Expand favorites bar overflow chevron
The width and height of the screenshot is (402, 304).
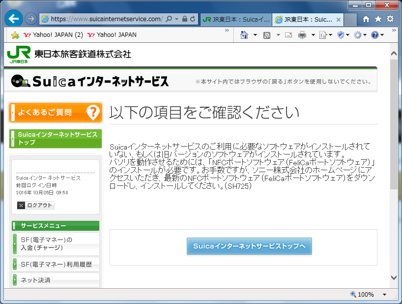pos(227,30)
